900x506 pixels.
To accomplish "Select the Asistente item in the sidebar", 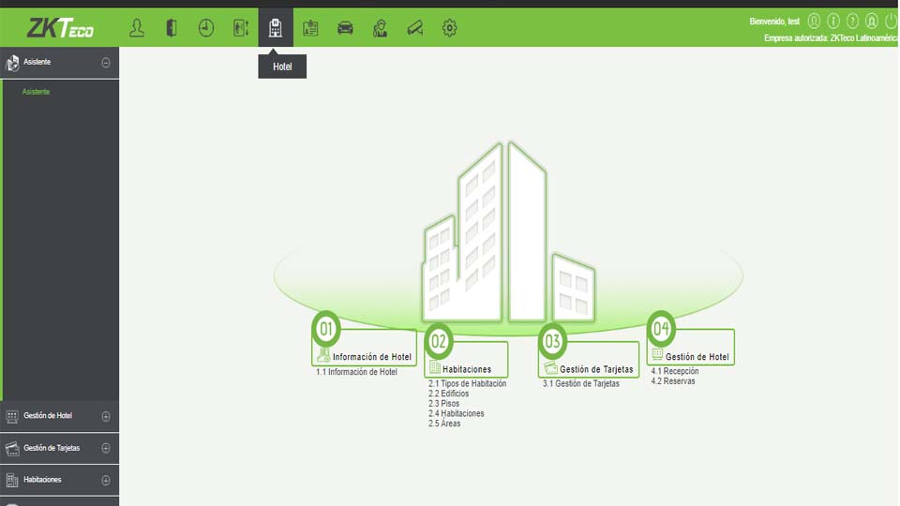I will click(x=37, y=92).
